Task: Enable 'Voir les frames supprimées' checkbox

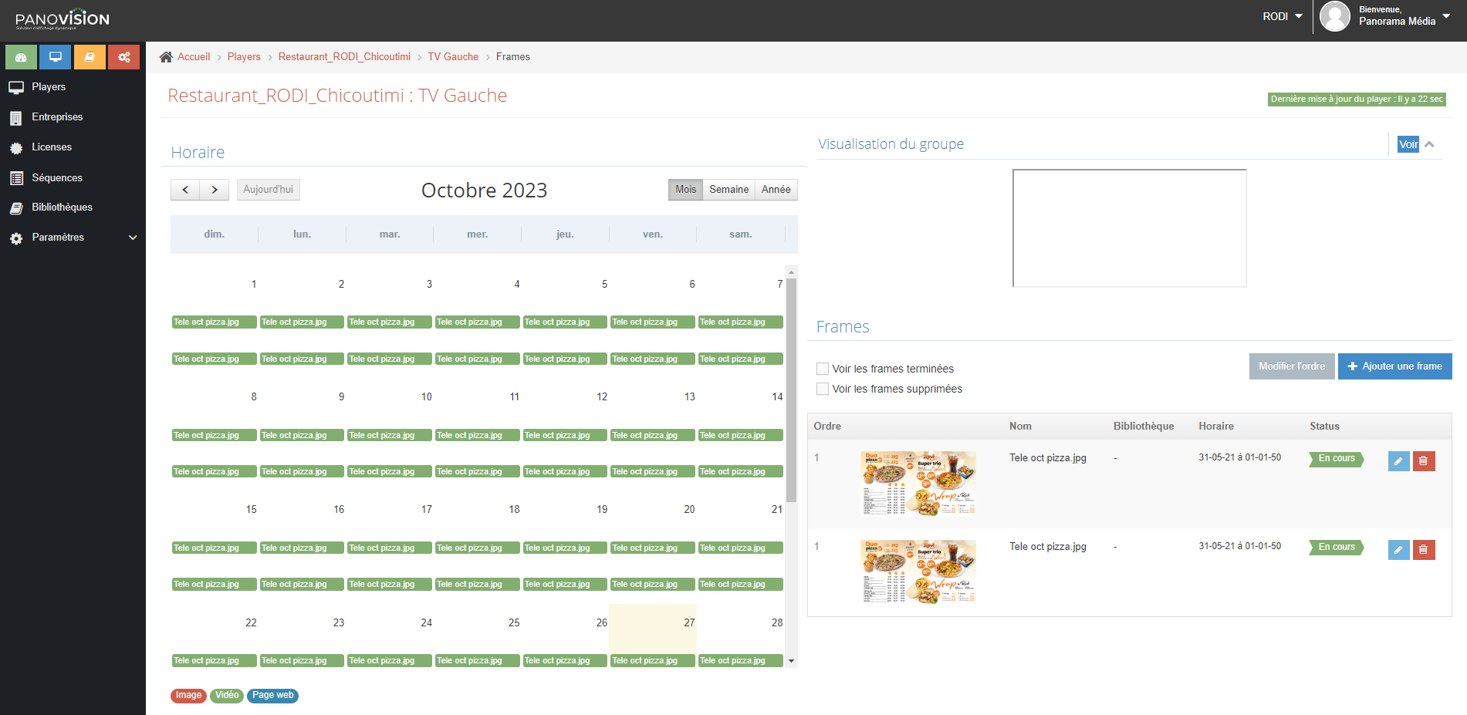Action: tap(823, 389)
